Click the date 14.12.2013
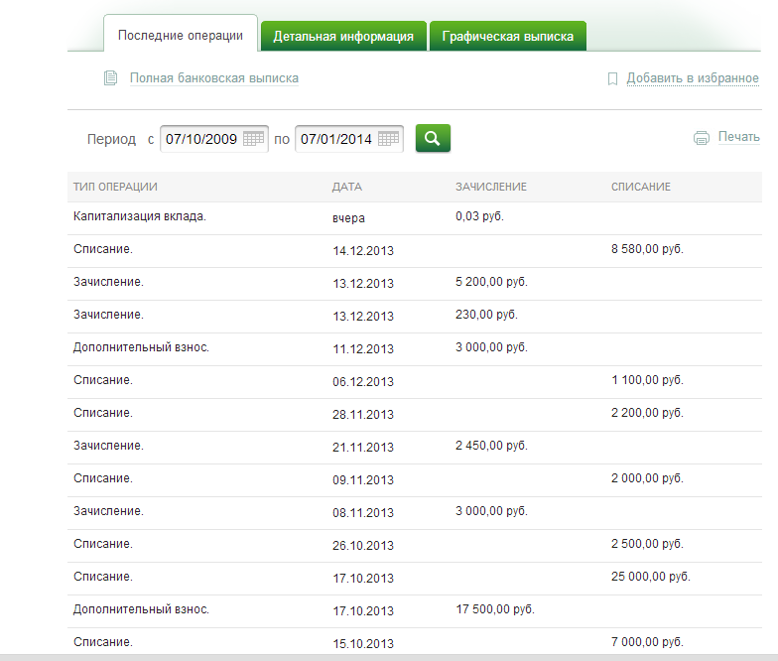Viewport: 778px width, 661px height. click(x=363, y=250)
